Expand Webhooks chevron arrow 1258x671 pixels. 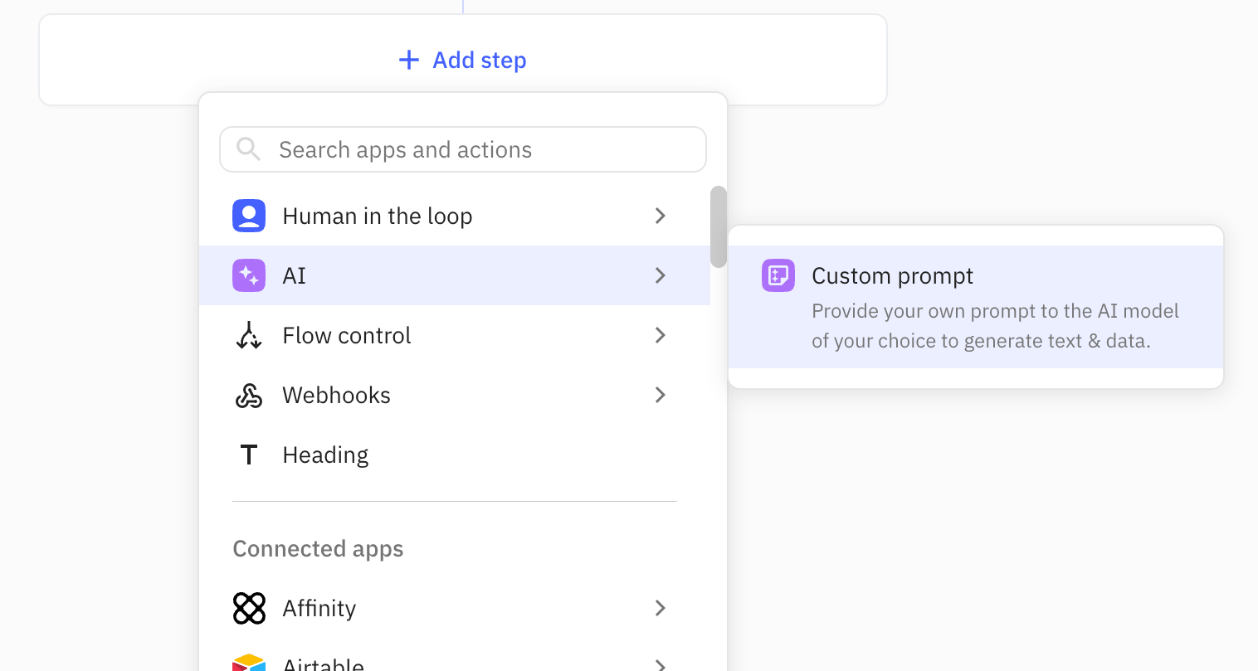pyautogui.click(x=661, y=395)
